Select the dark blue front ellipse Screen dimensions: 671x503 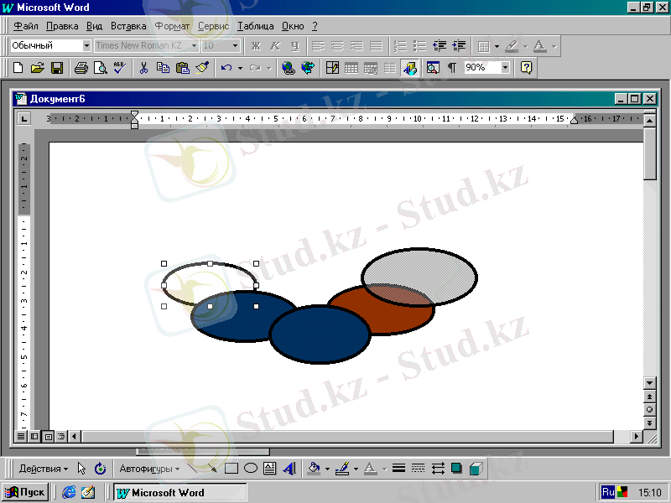[x=320, y=337]
